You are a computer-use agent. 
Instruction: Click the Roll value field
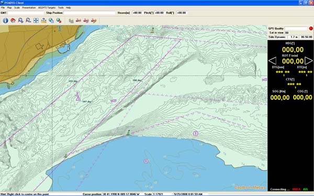pos(182,13)
